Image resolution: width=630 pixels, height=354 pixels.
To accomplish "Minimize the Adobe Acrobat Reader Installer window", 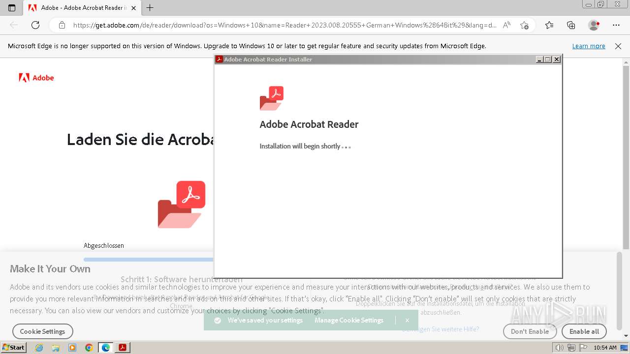I will point(539,59).
